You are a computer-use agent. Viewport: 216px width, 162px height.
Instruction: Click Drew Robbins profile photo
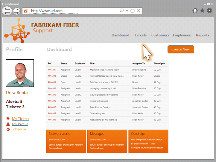[20, 73]
